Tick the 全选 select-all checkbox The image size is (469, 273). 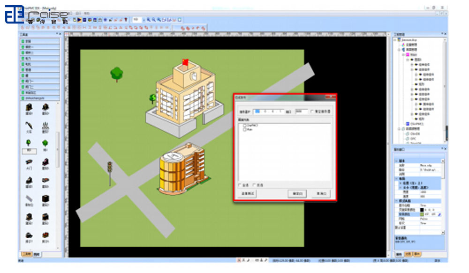point(240,185)
